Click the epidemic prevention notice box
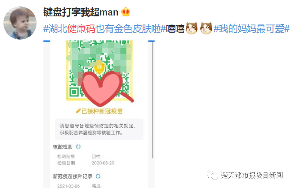The width and height of the screenshot is (292, 188). coord(99,129)
